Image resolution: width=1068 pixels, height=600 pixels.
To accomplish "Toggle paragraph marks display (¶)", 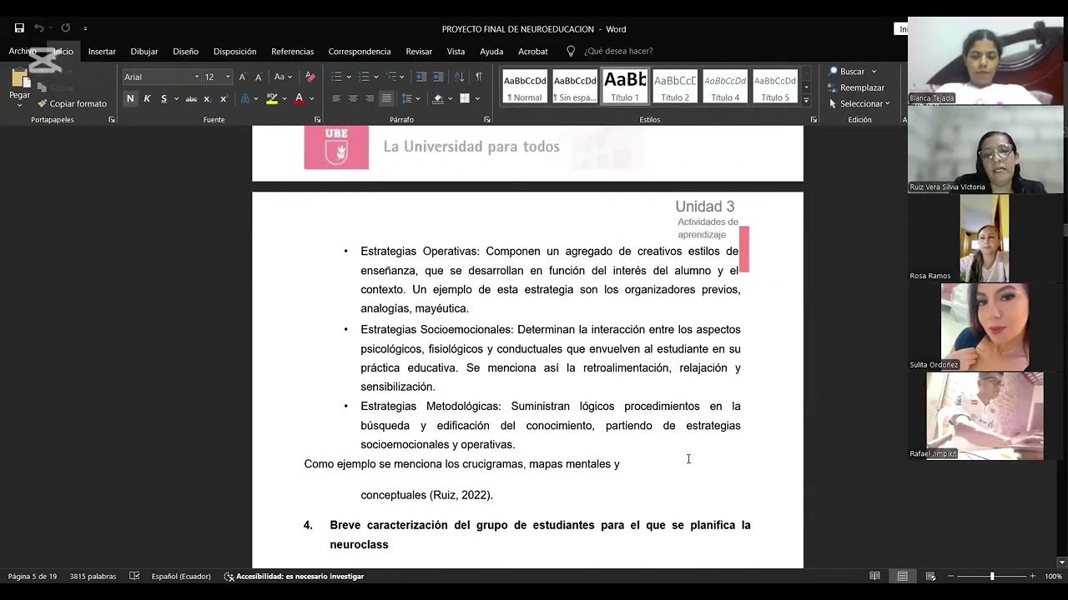I will point(479,77).
